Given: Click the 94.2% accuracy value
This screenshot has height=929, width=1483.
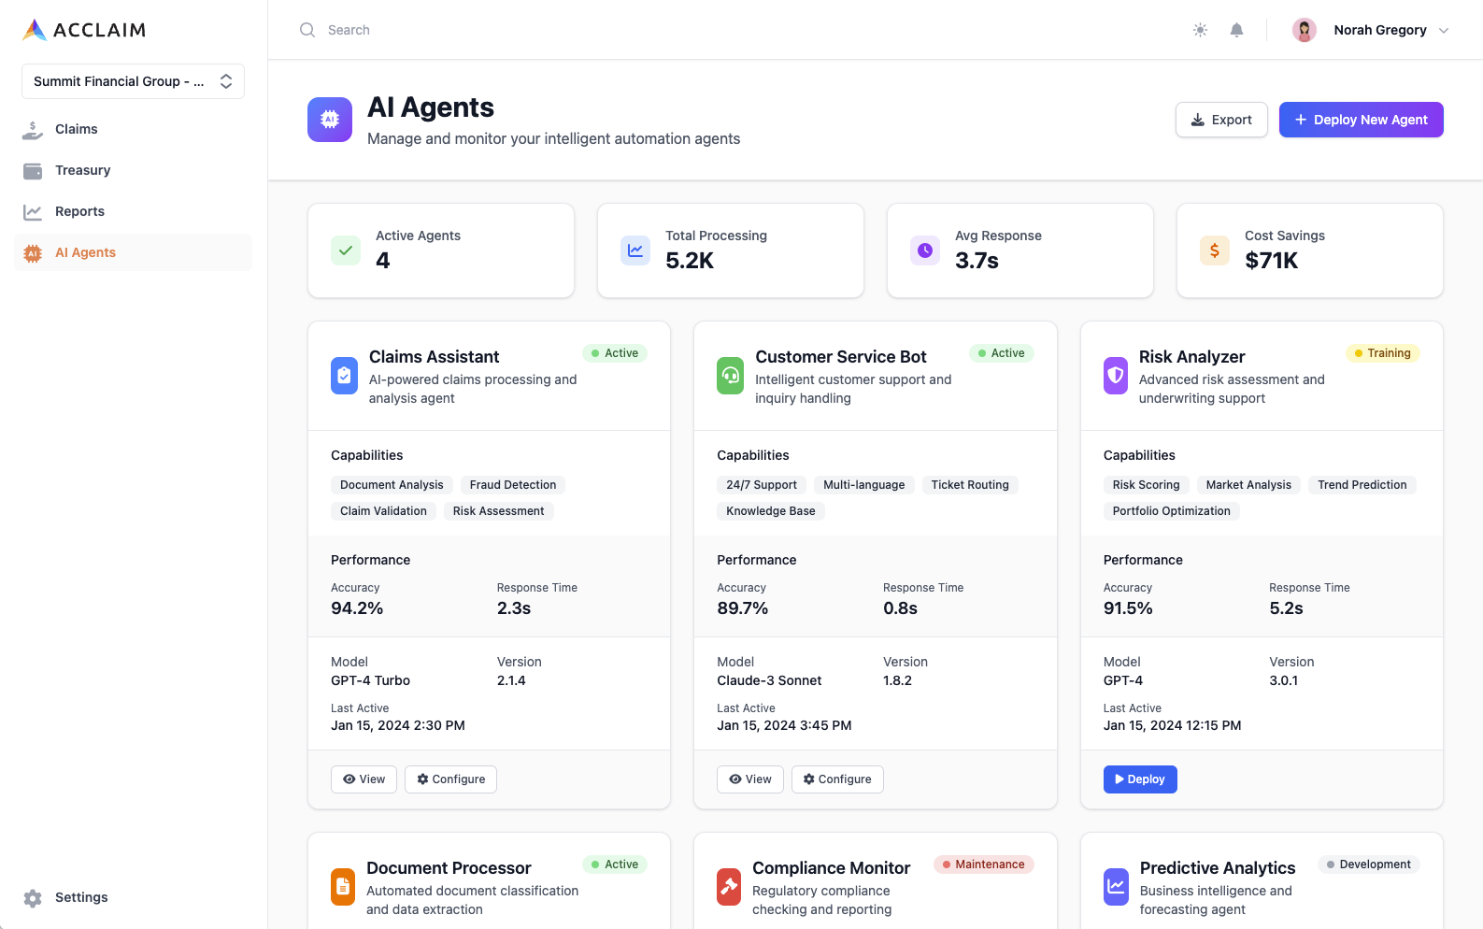Looking at the screenshot, I should 357,608.
